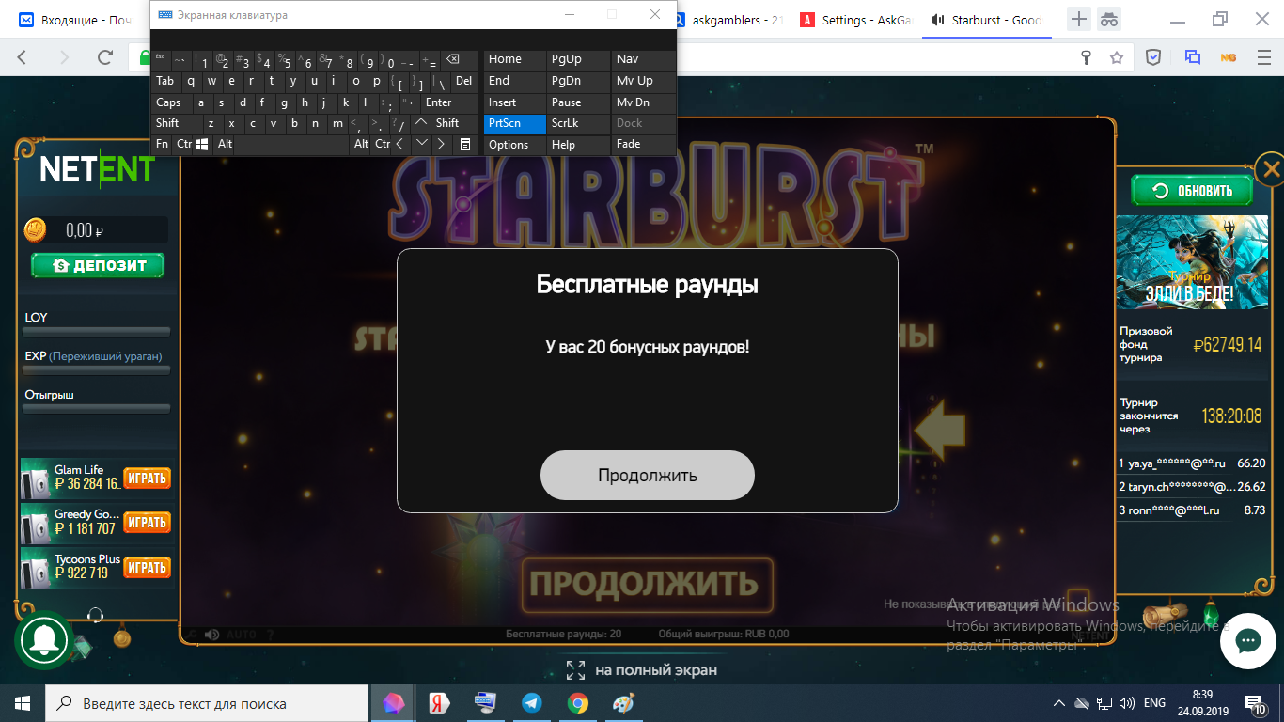The width and height of the screenshot is (1284, 722).
Task: Switch to the Settings - AskGamblers tab
Action: click(x=854, y=20)
